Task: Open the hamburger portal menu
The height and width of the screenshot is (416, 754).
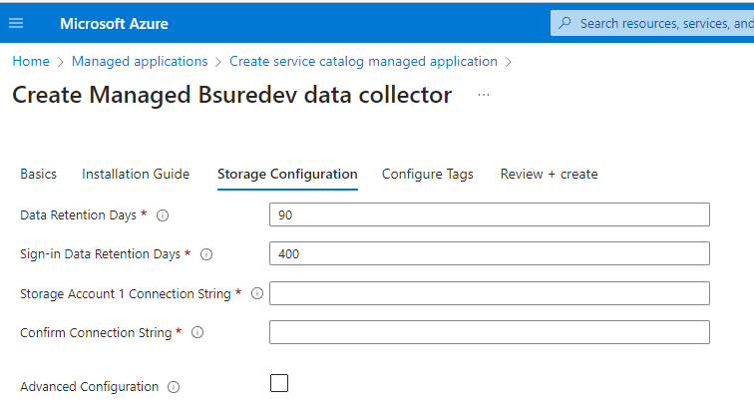Action: (x=16, y=23)
